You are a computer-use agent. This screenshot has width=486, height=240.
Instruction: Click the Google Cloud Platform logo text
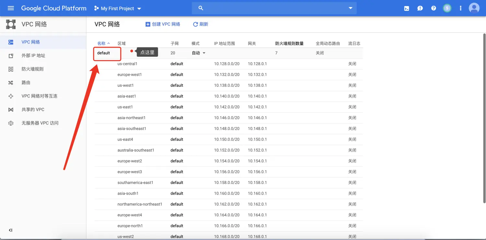tap(54, 8)
